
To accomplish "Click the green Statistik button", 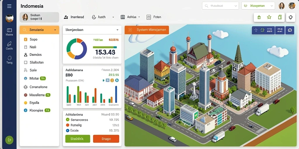I will 78,139.
